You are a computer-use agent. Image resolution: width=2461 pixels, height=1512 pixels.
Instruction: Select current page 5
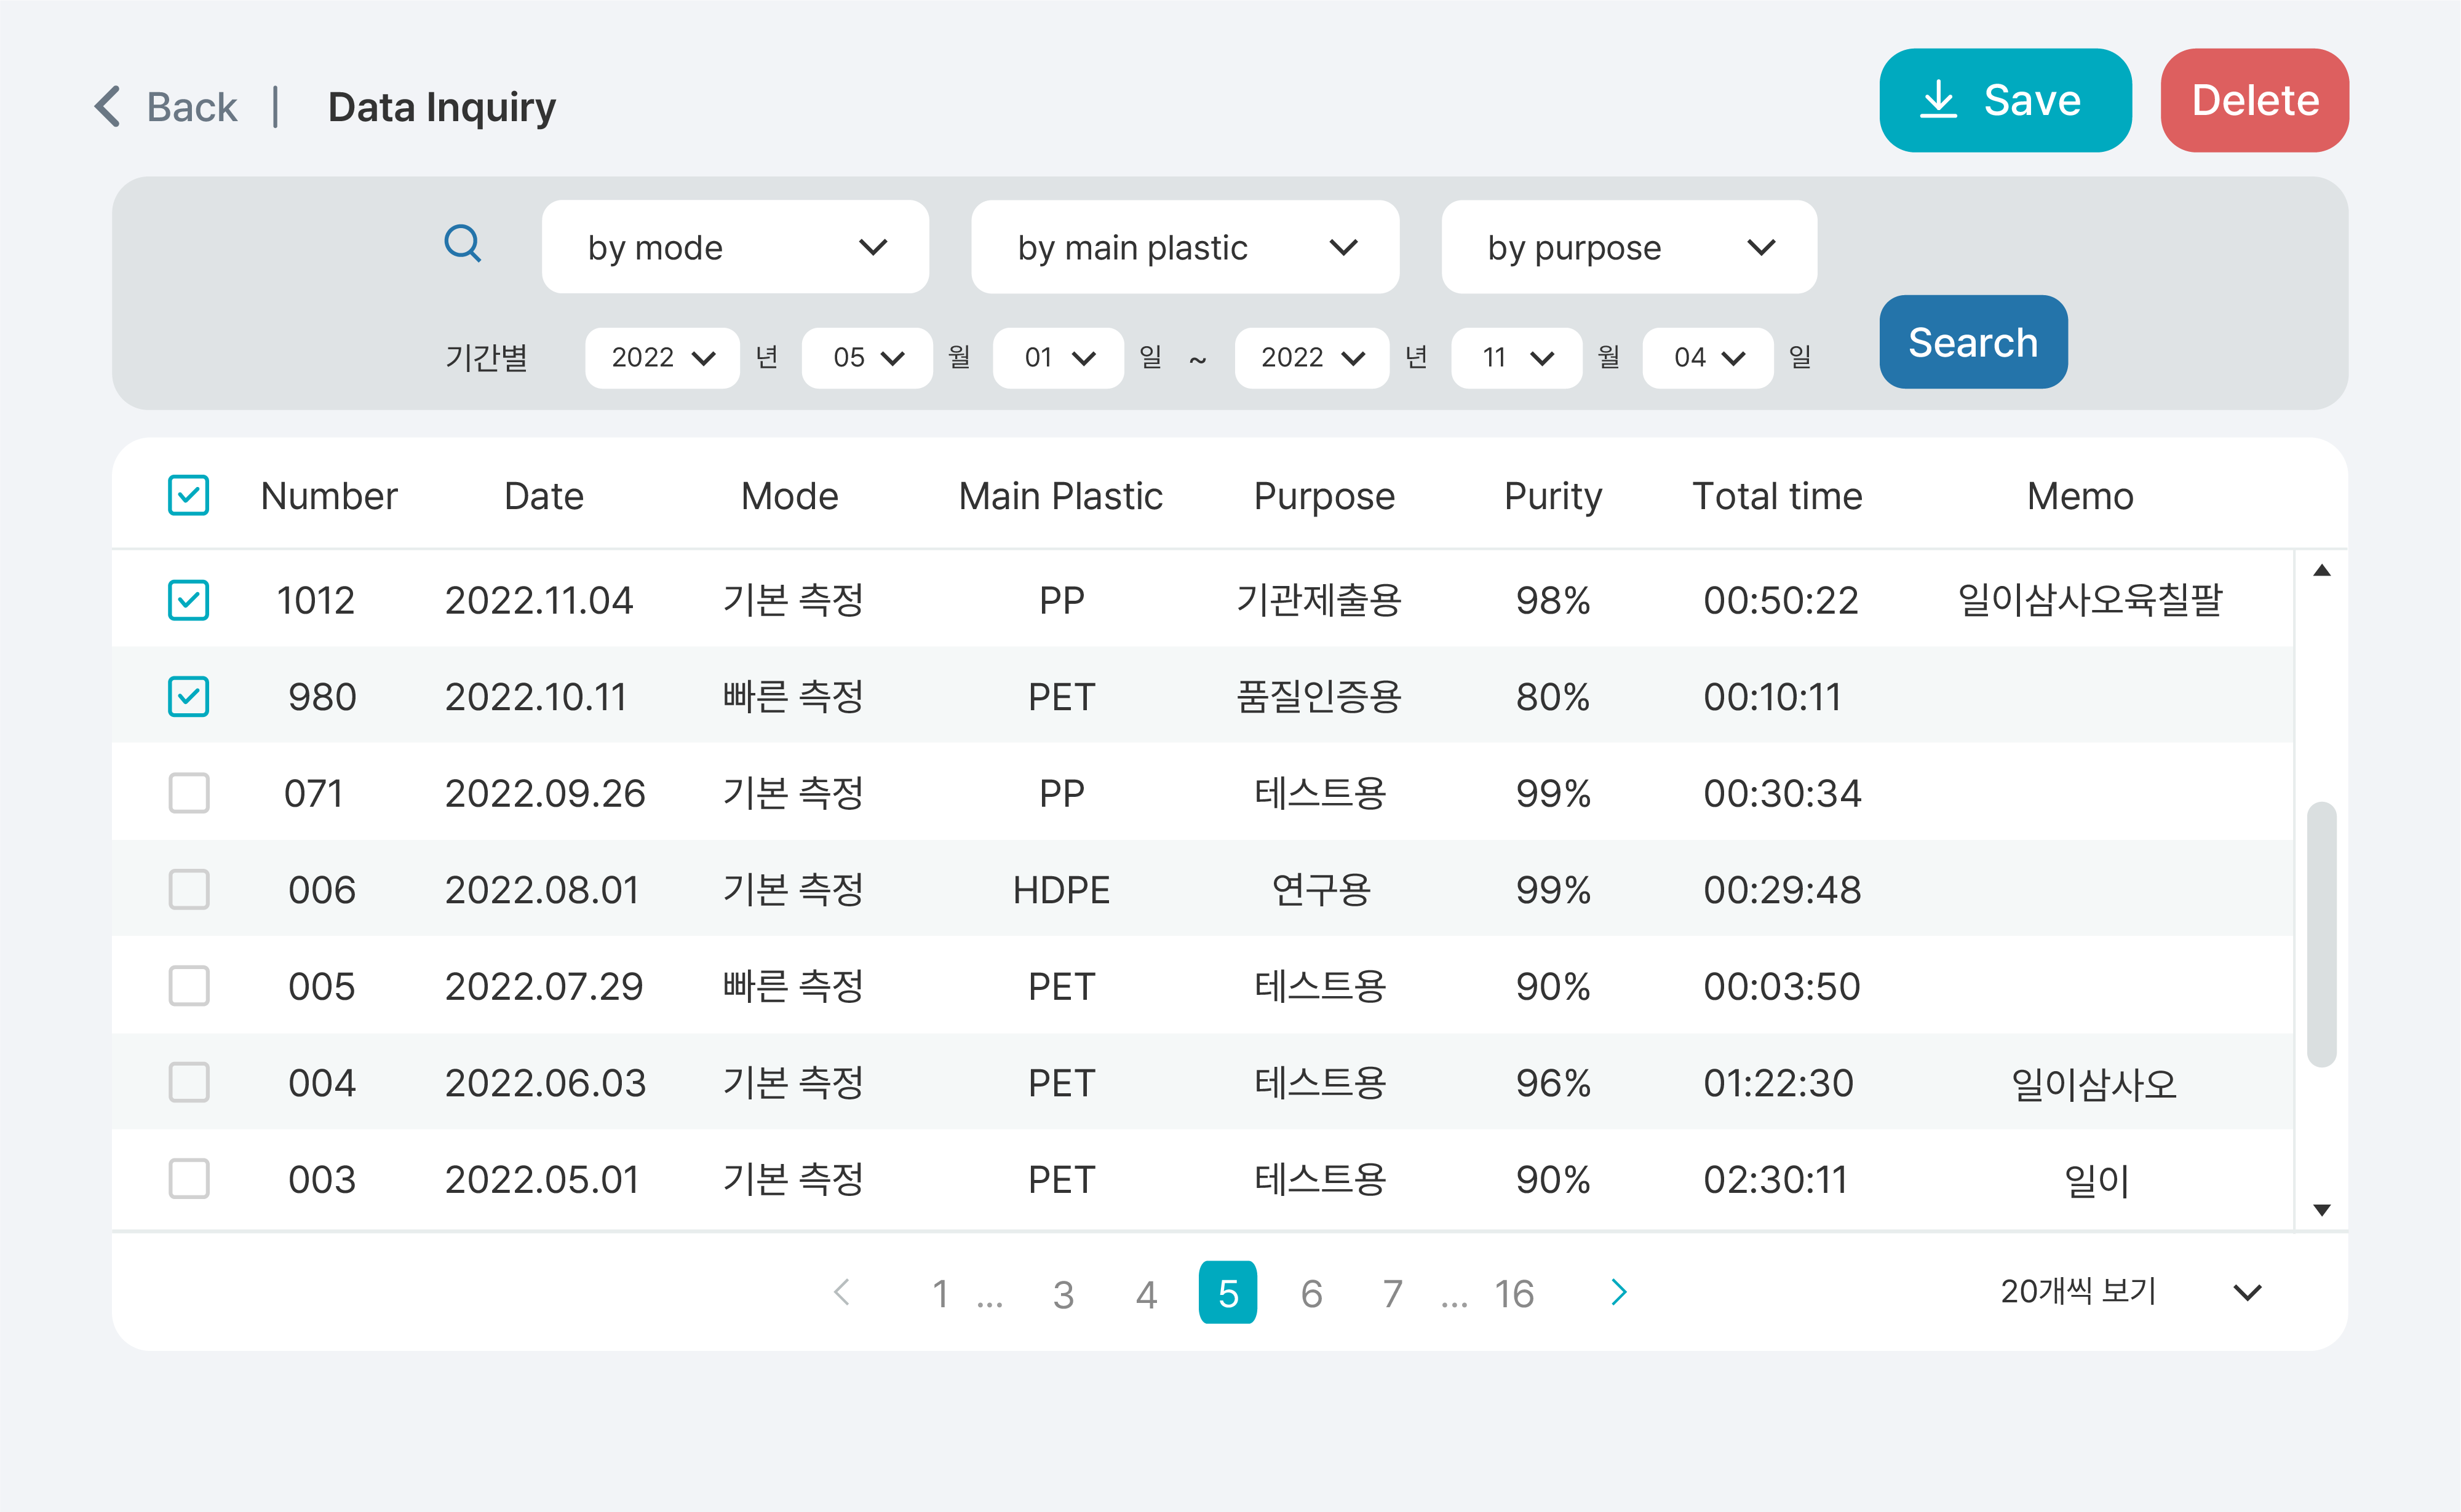coord(1228,1292)
